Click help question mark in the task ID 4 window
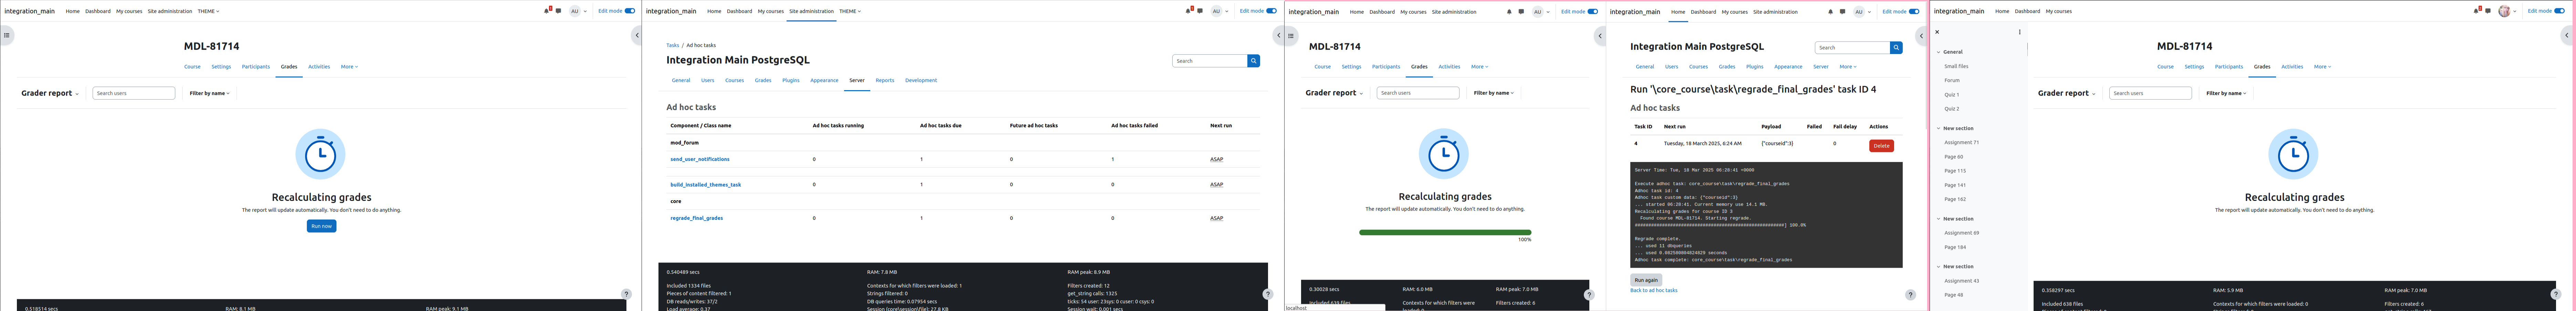 click(1910, 295)
